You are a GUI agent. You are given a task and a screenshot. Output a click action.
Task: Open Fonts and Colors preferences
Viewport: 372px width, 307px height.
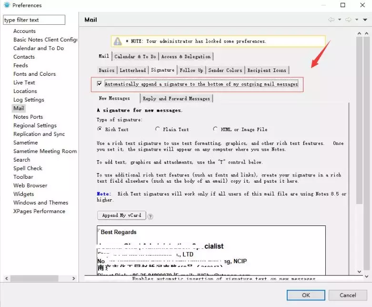pyautogui.click(x=34, y=74)
